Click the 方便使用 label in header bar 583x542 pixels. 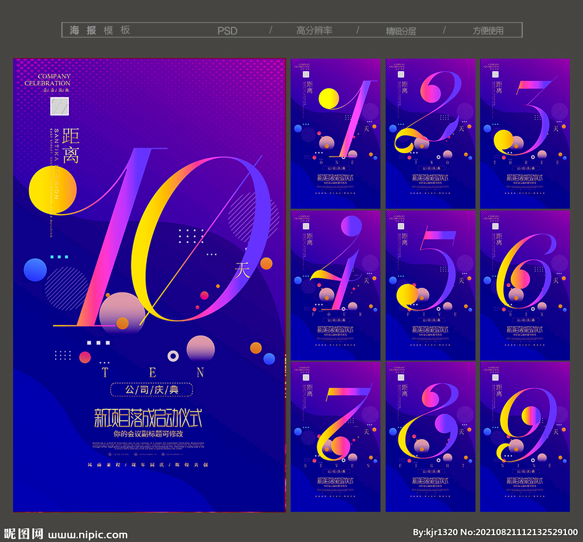(488, 31)
